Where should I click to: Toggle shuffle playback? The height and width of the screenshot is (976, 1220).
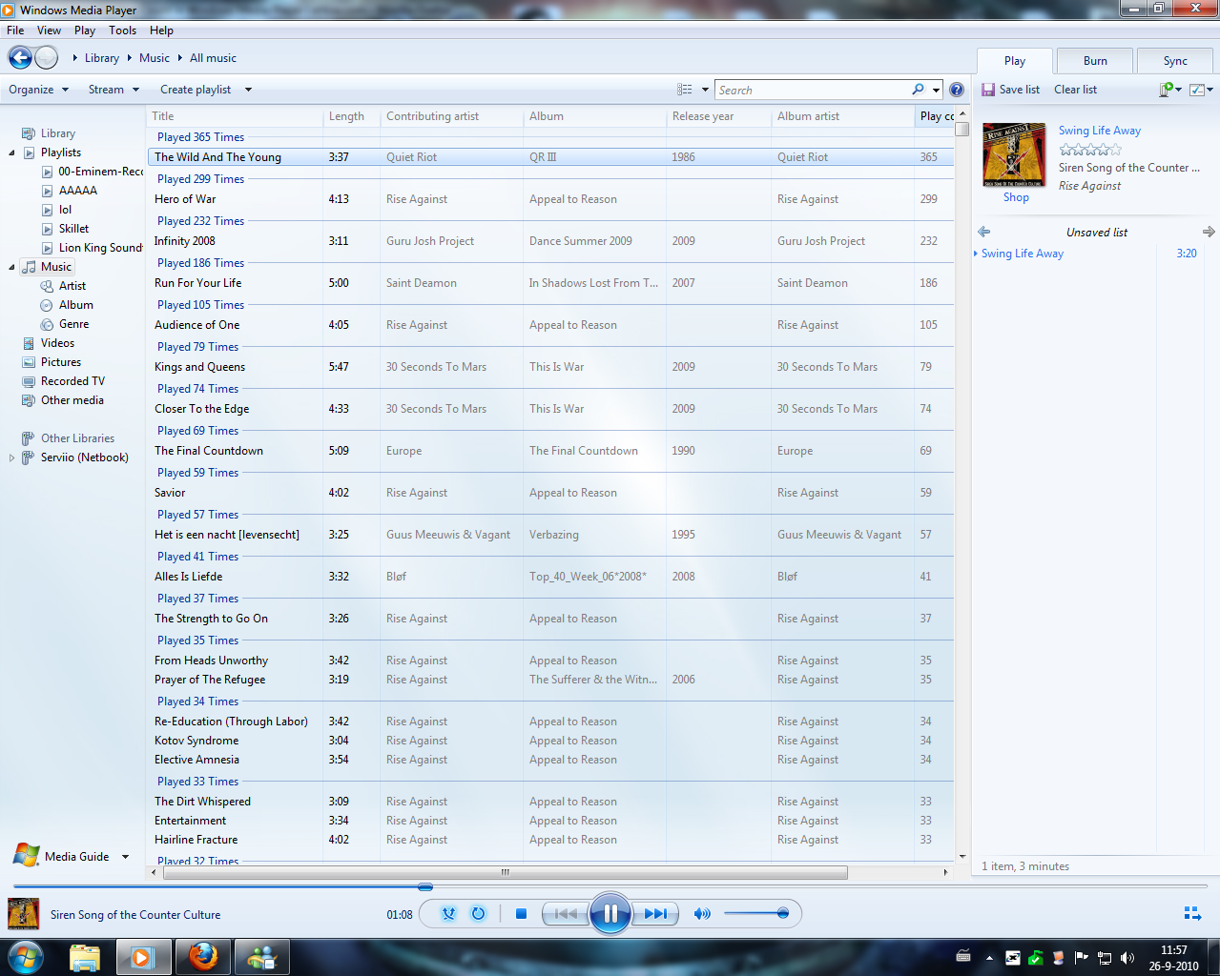coord(448,914)
